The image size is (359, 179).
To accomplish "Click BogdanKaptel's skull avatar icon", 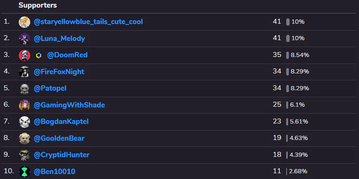I will tap(25, 122).
